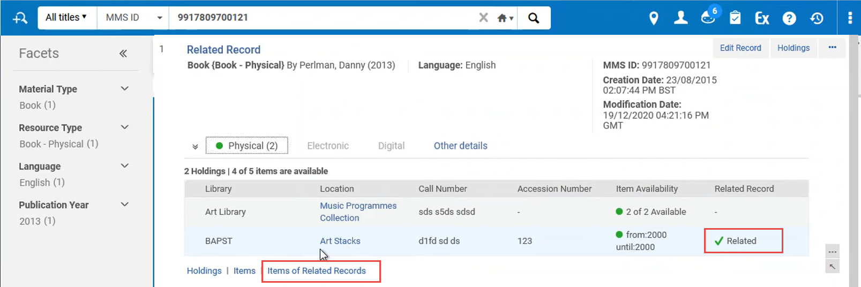Collapse the Material Type facet

pyautogui.click(x=125, y=89)
